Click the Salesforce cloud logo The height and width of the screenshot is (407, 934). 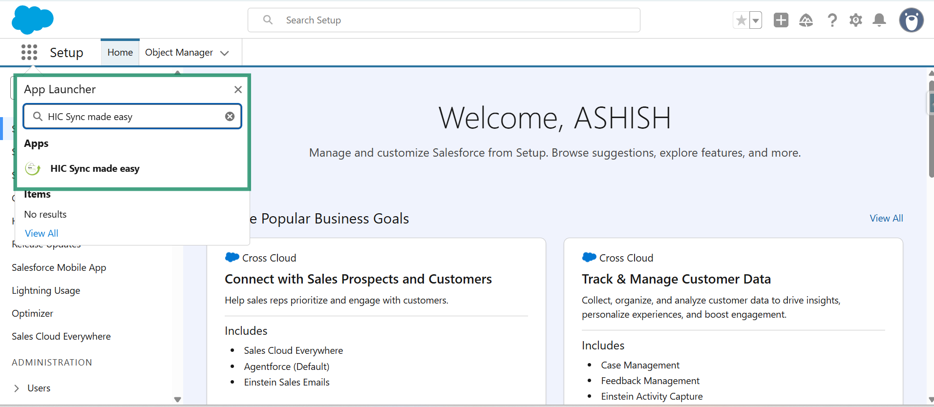[32, 20]
